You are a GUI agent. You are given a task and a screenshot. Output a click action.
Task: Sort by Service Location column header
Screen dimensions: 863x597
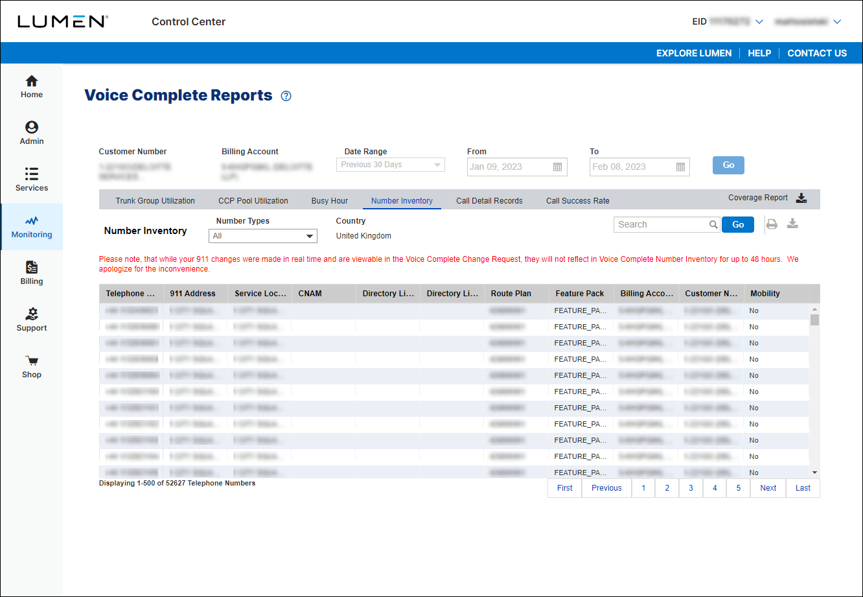[260, 294]
